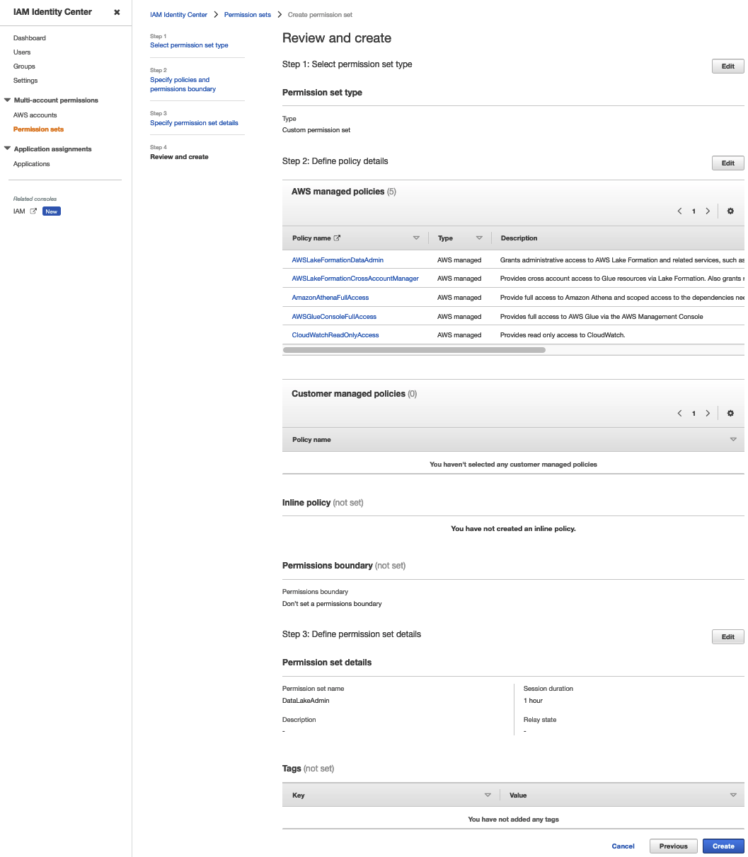This screenshot has height=857, width=748.
Task: Open CloudWatchReadOnlyAccess policy link
Action: 335,335
